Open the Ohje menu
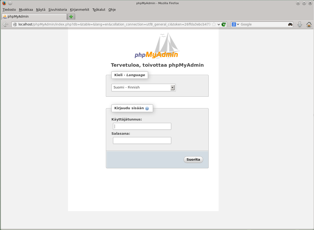This screenshot has width=314, height=230. [112, 9]
